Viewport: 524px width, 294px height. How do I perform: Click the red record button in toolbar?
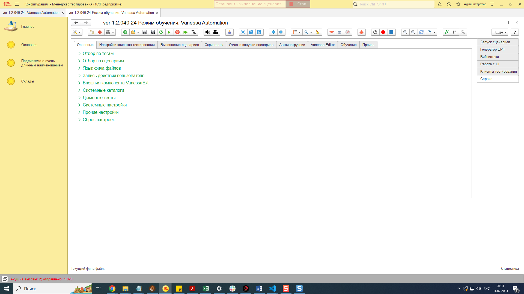[383, 32]
